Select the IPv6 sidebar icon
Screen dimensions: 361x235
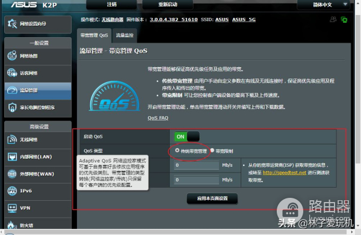coord(12,191)
